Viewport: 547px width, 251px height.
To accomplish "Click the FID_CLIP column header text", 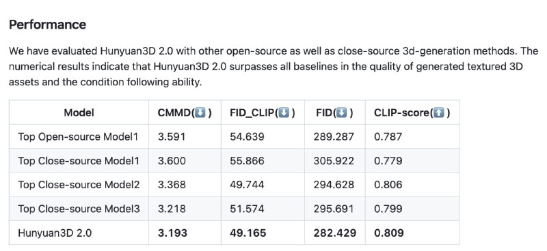I will (x=252, y=113).
